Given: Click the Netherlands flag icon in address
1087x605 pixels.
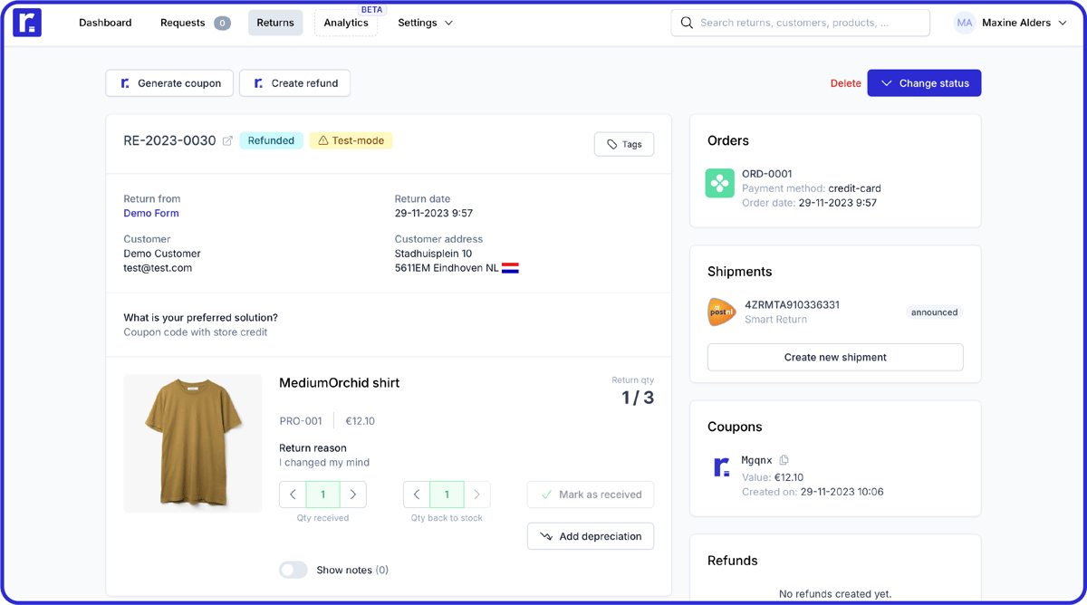Looking at the screenshot, I should [510, 268].
